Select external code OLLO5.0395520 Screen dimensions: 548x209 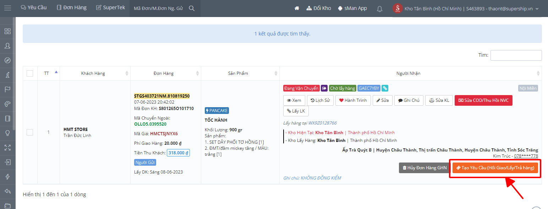(150, 124)
